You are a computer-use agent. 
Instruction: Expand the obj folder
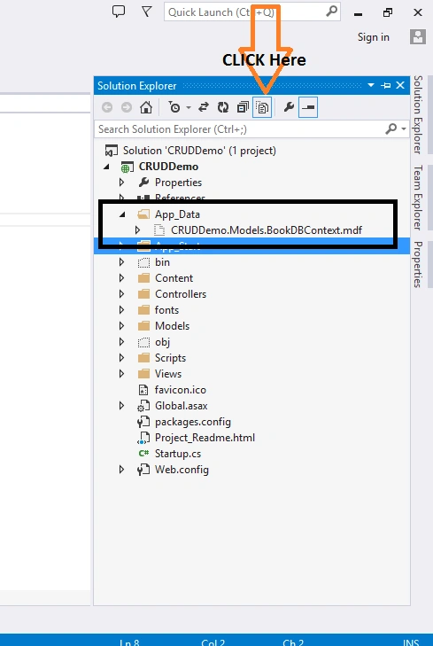pos(122,342)
